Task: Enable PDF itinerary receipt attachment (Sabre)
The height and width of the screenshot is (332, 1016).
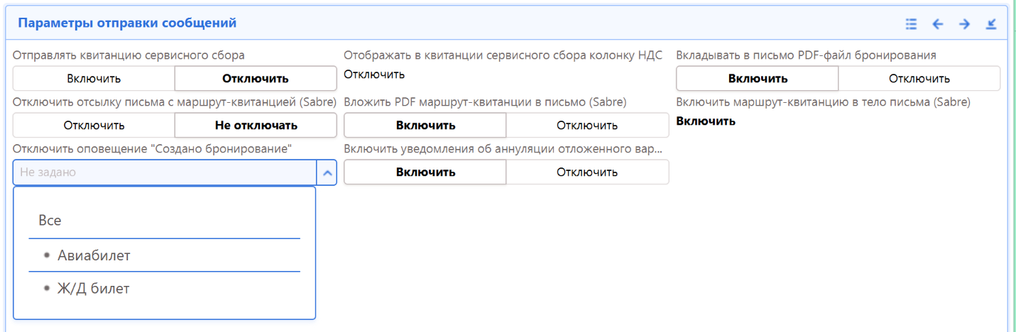Action: tap(425, 126)
